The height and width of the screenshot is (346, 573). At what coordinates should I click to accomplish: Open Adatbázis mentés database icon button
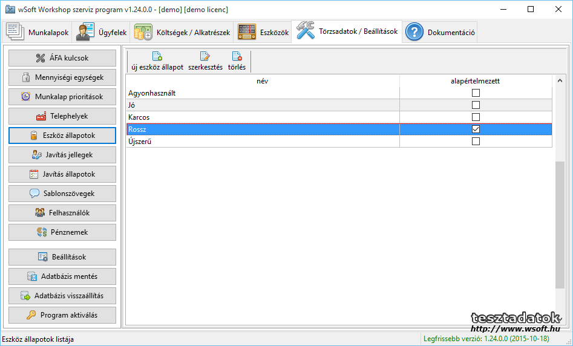(x=62, y=276)
